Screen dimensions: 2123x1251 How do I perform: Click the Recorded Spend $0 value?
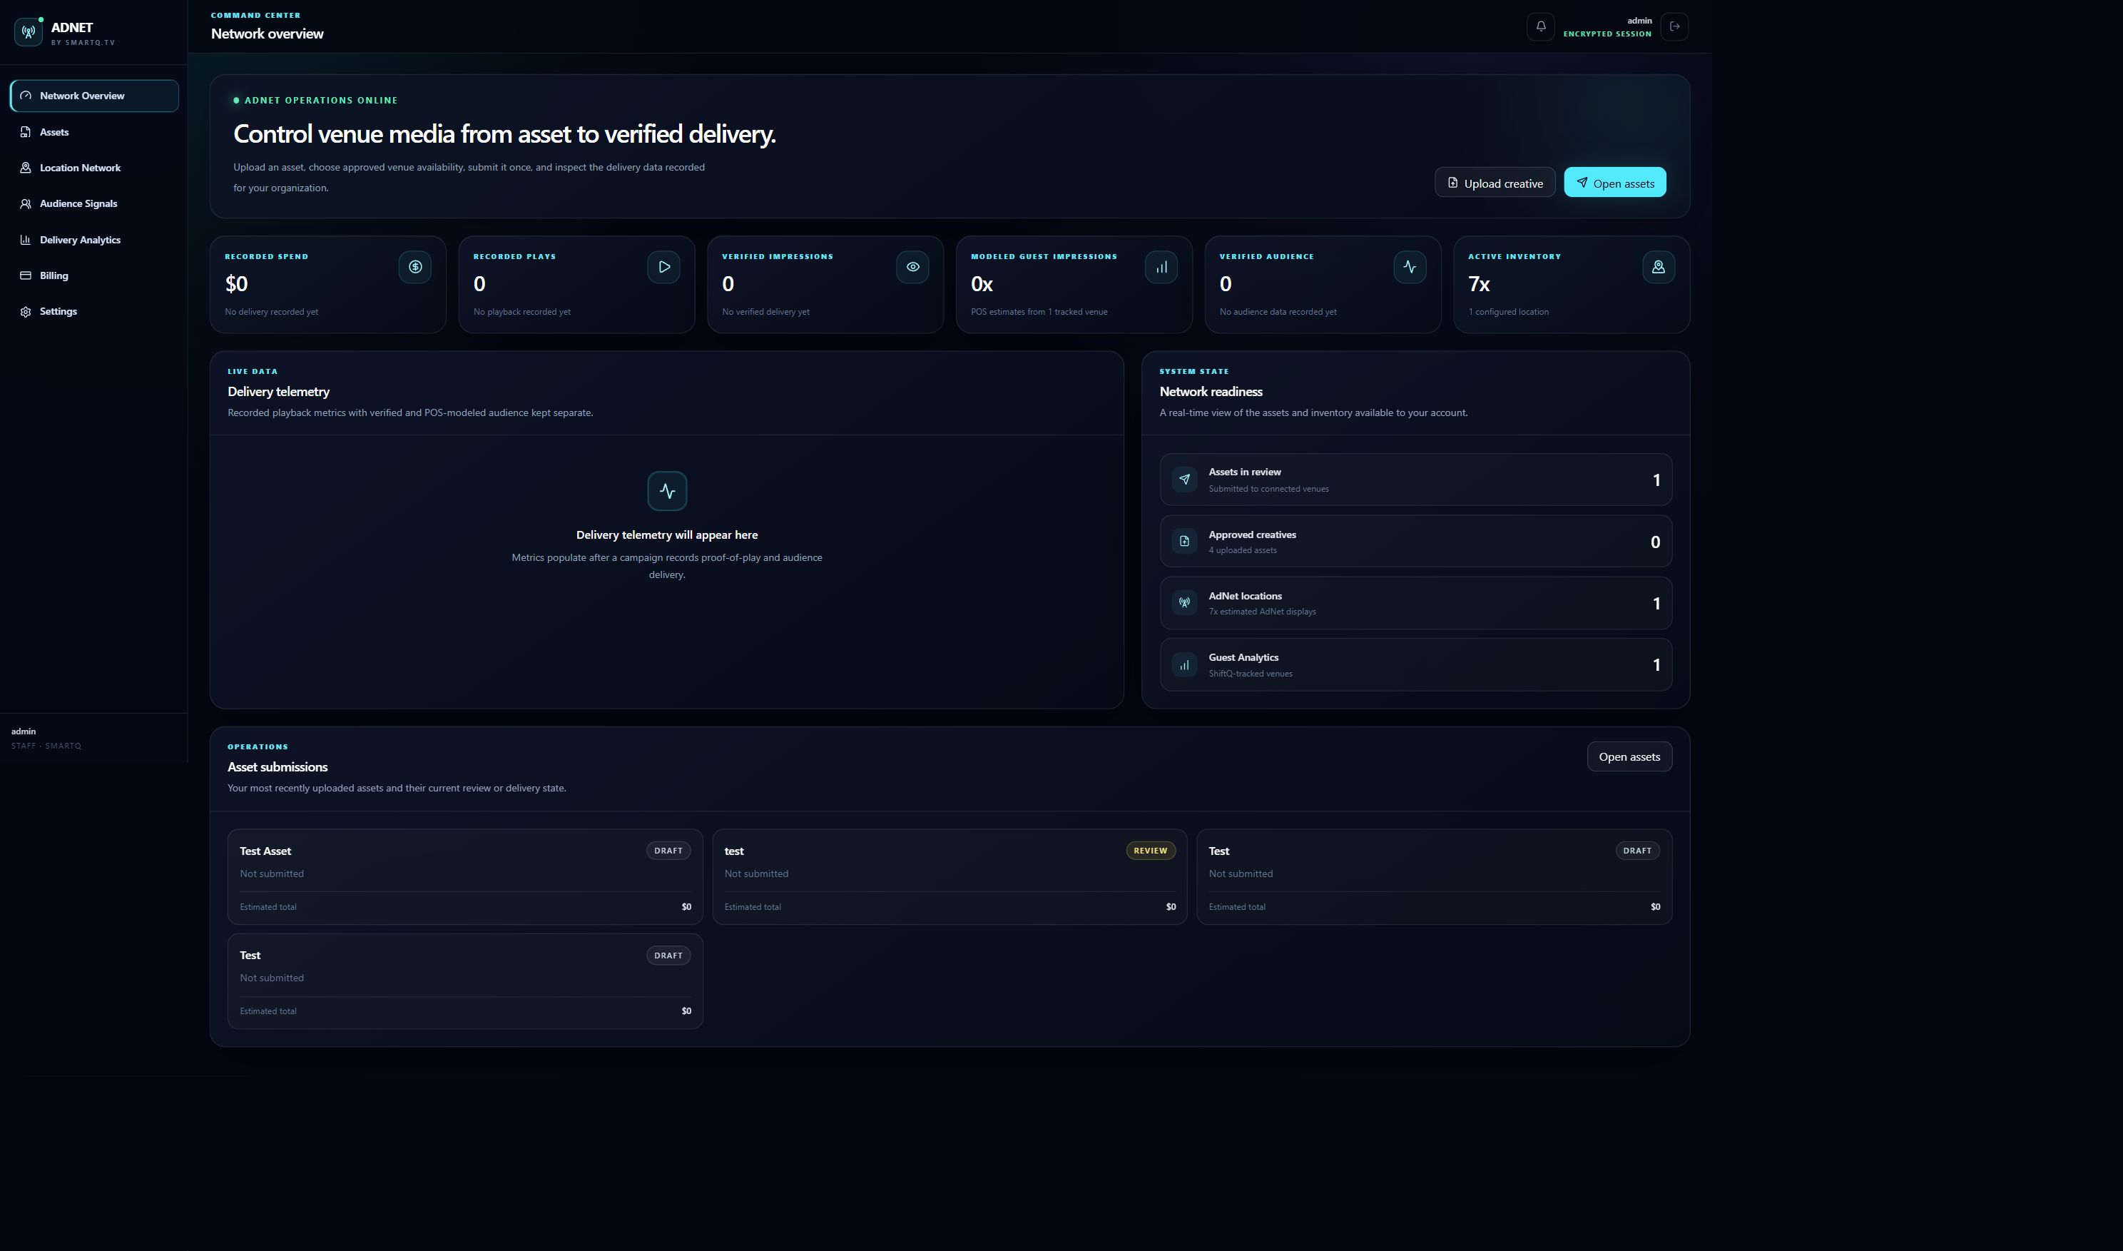237,284
